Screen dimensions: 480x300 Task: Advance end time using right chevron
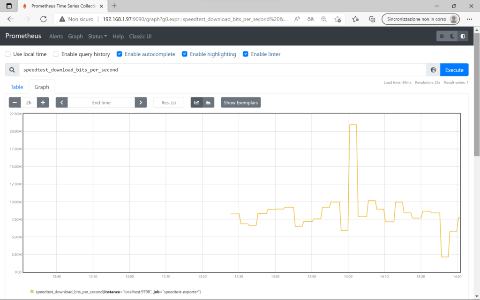tap(140, 102)
